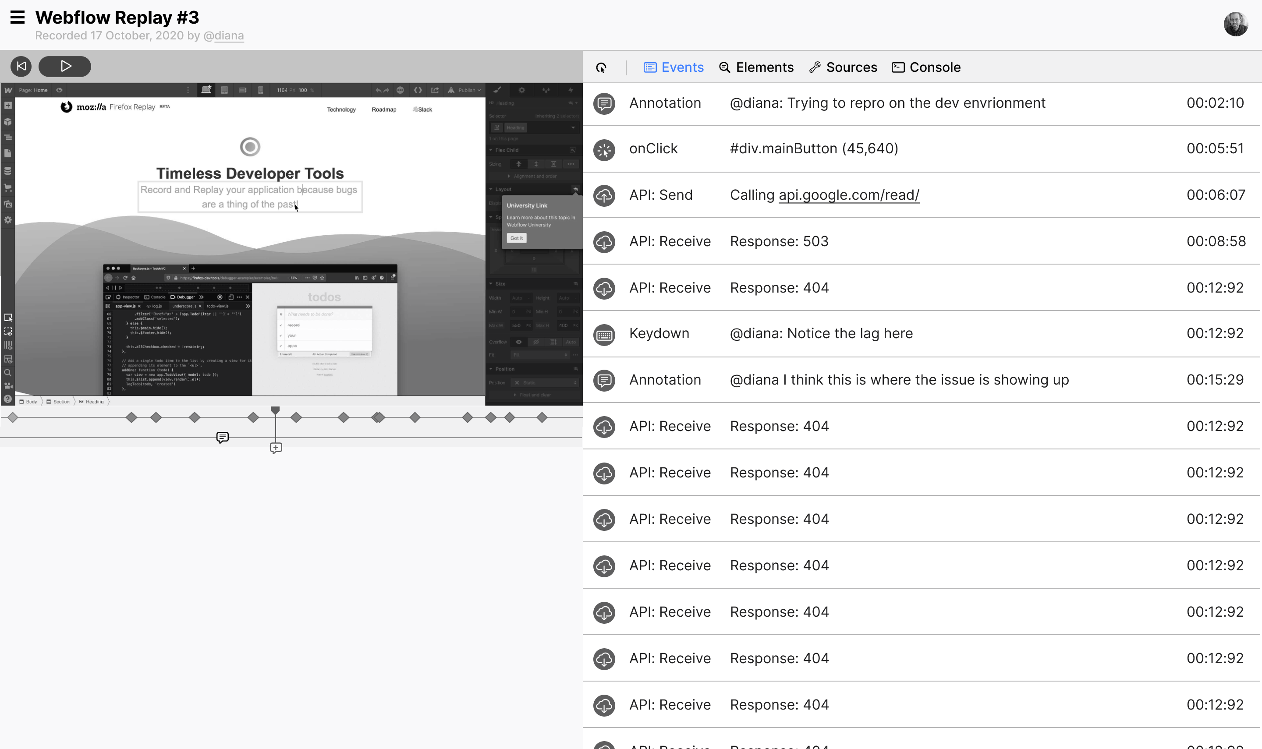Click the API Send cloud icon
This screenshot has height=749, width=1262.
(604, 196)
